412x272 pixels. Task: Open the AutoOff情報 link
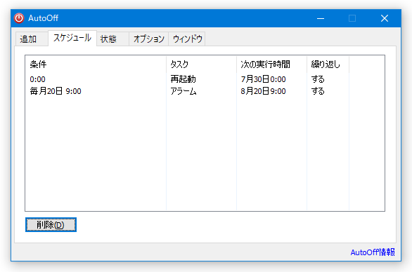click(373, 252)
